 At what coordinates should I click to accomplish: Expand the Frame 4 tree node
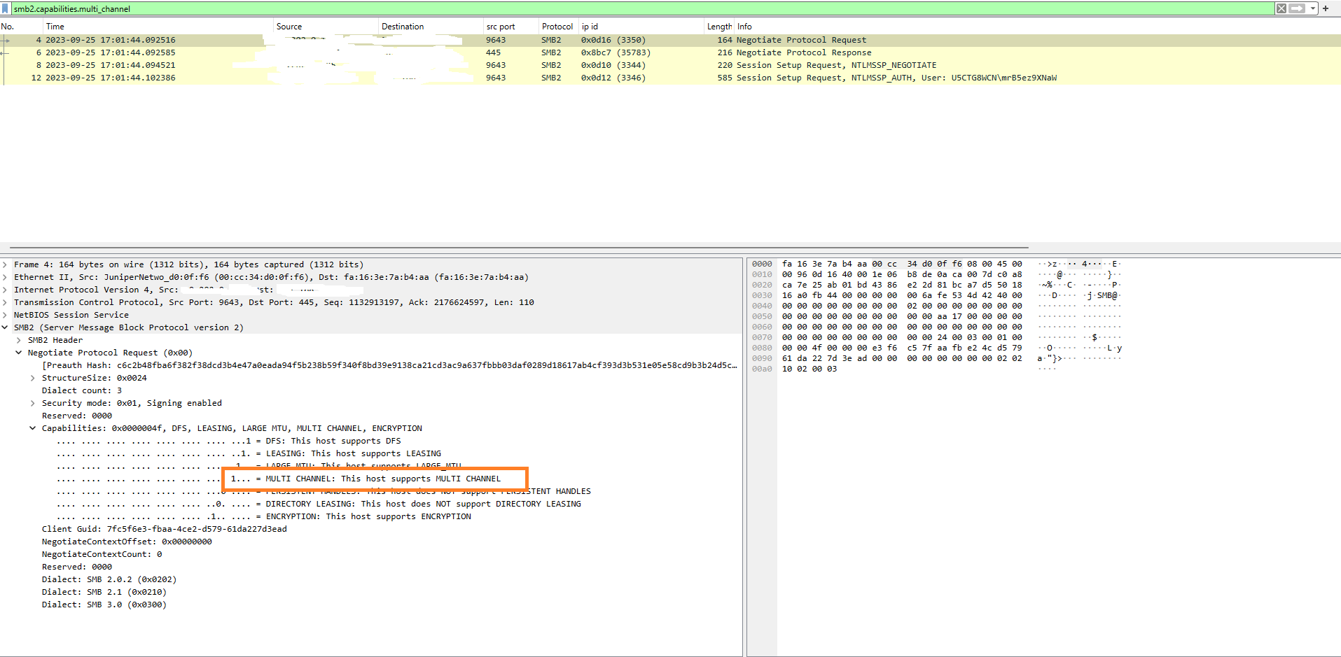pos(5,264)
